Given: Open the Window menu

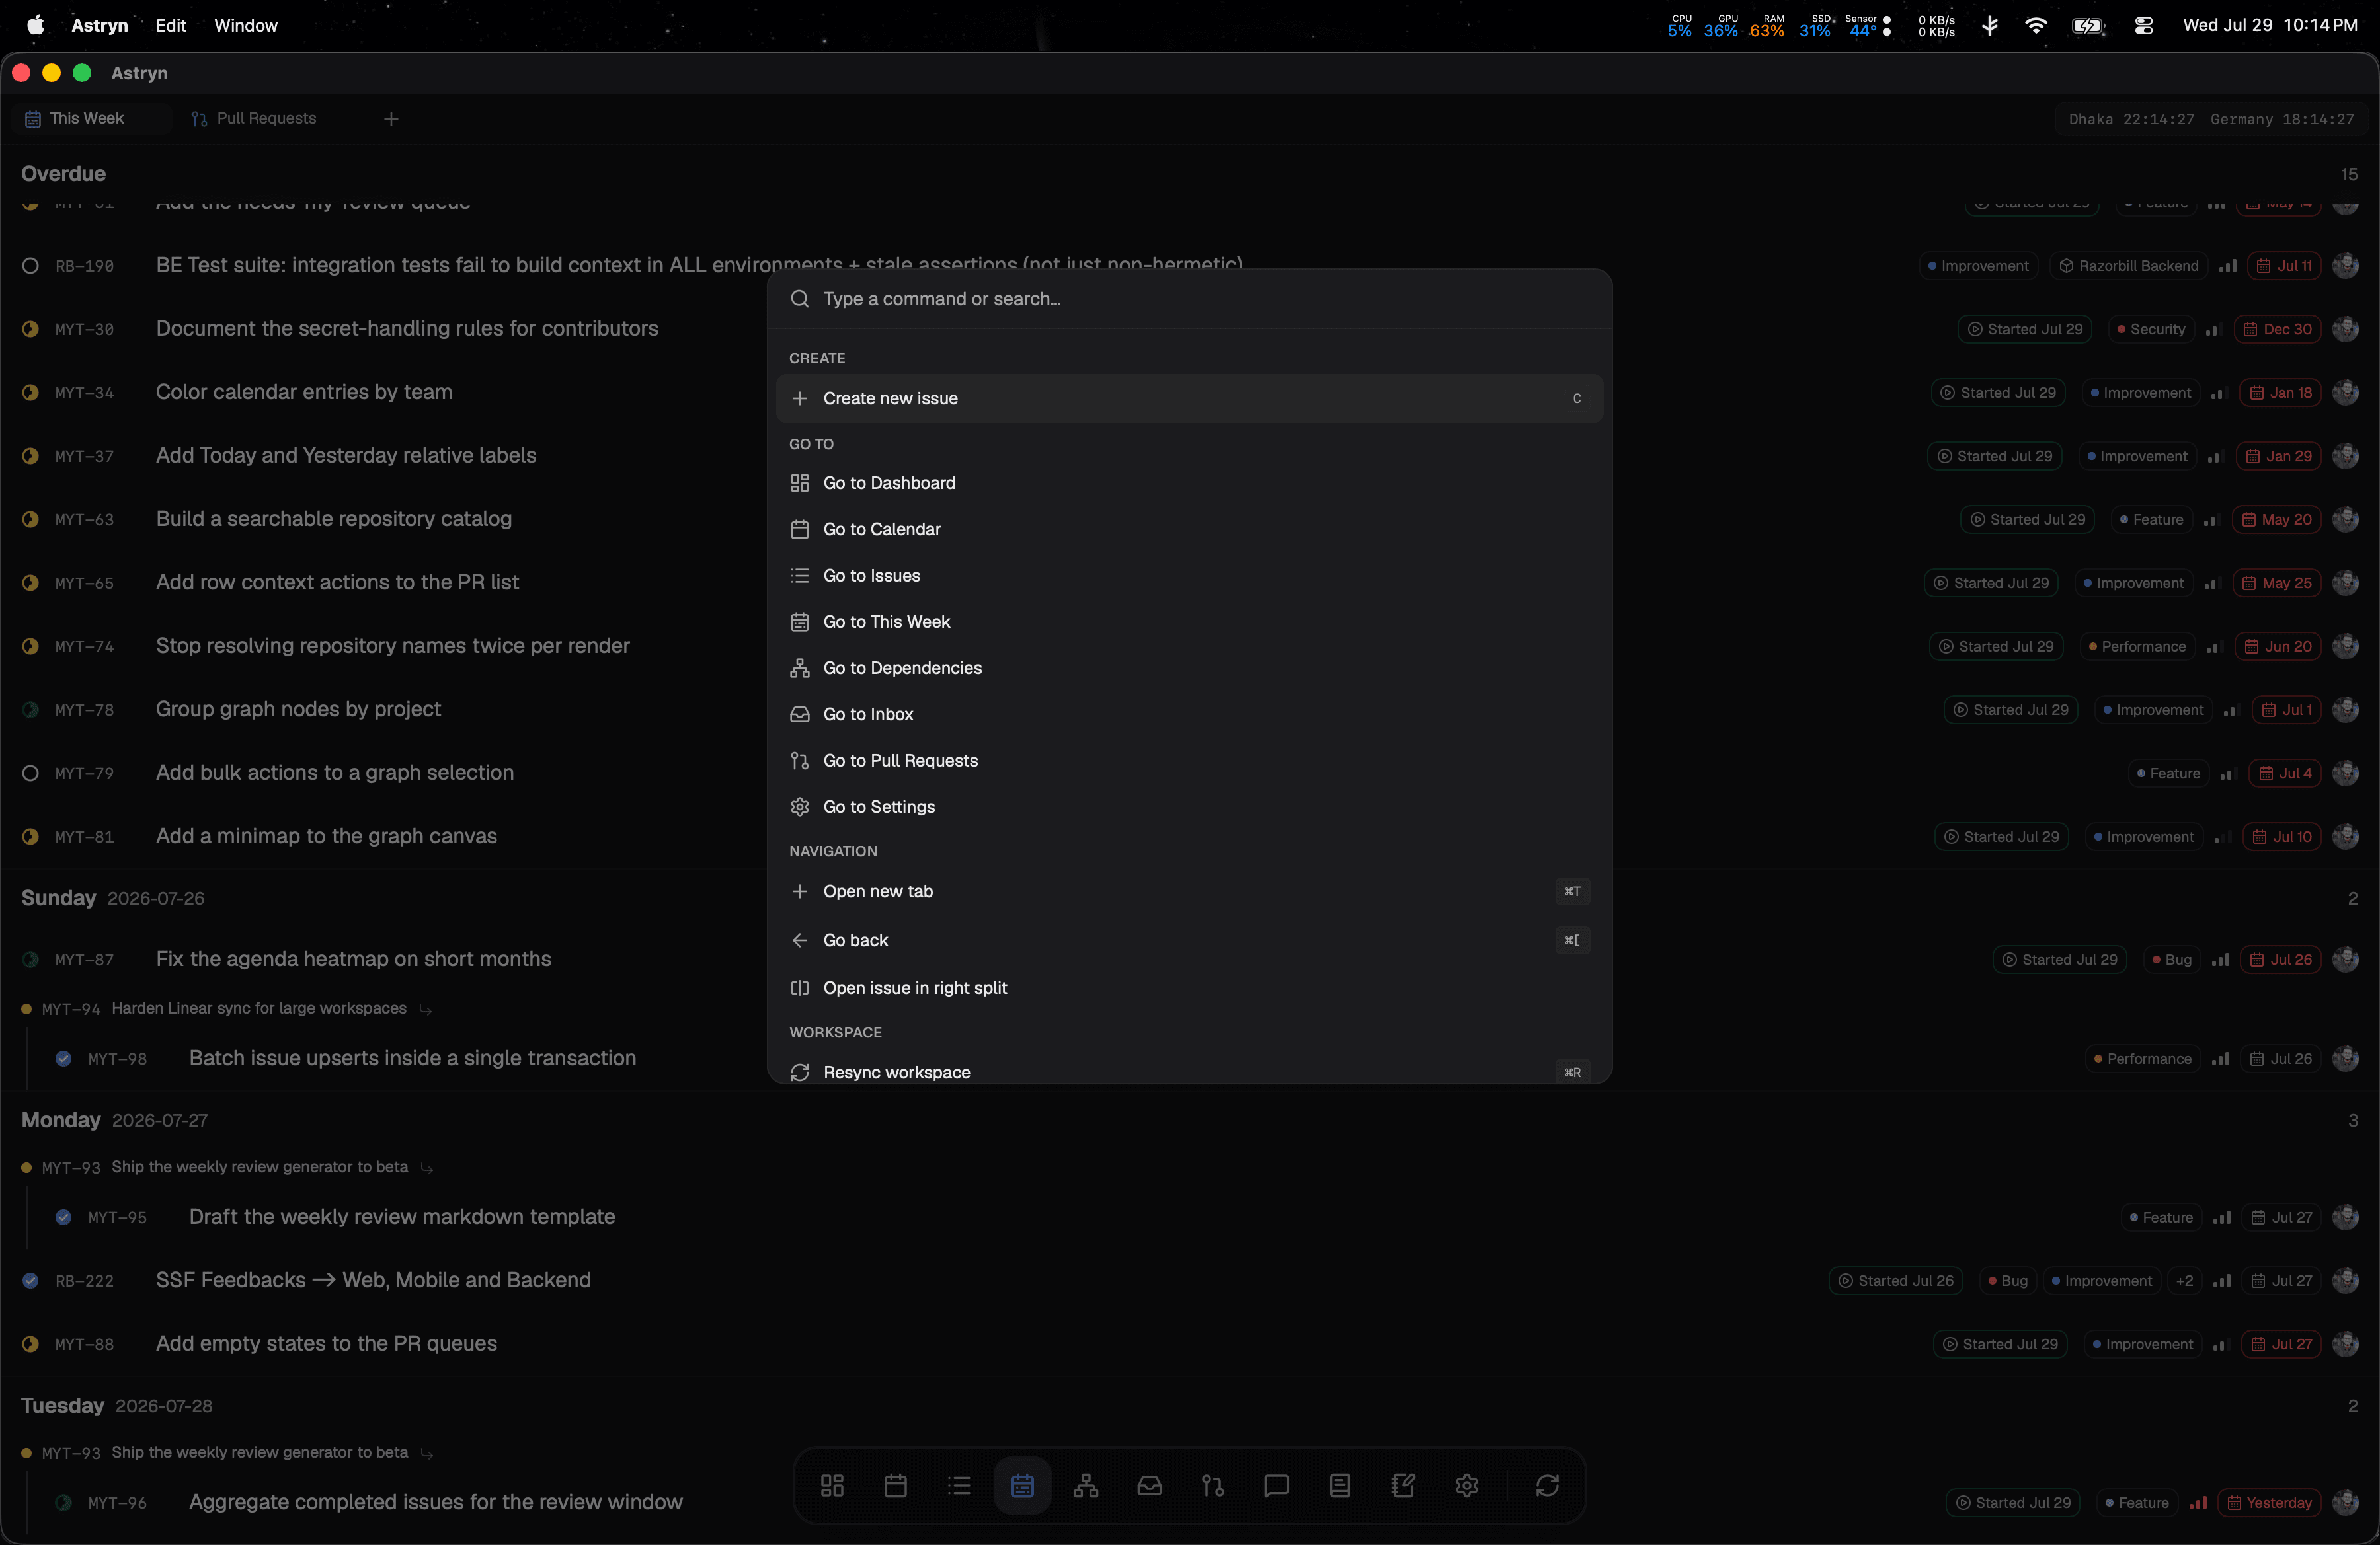Looking at the screenshot, I should point(246,26).
